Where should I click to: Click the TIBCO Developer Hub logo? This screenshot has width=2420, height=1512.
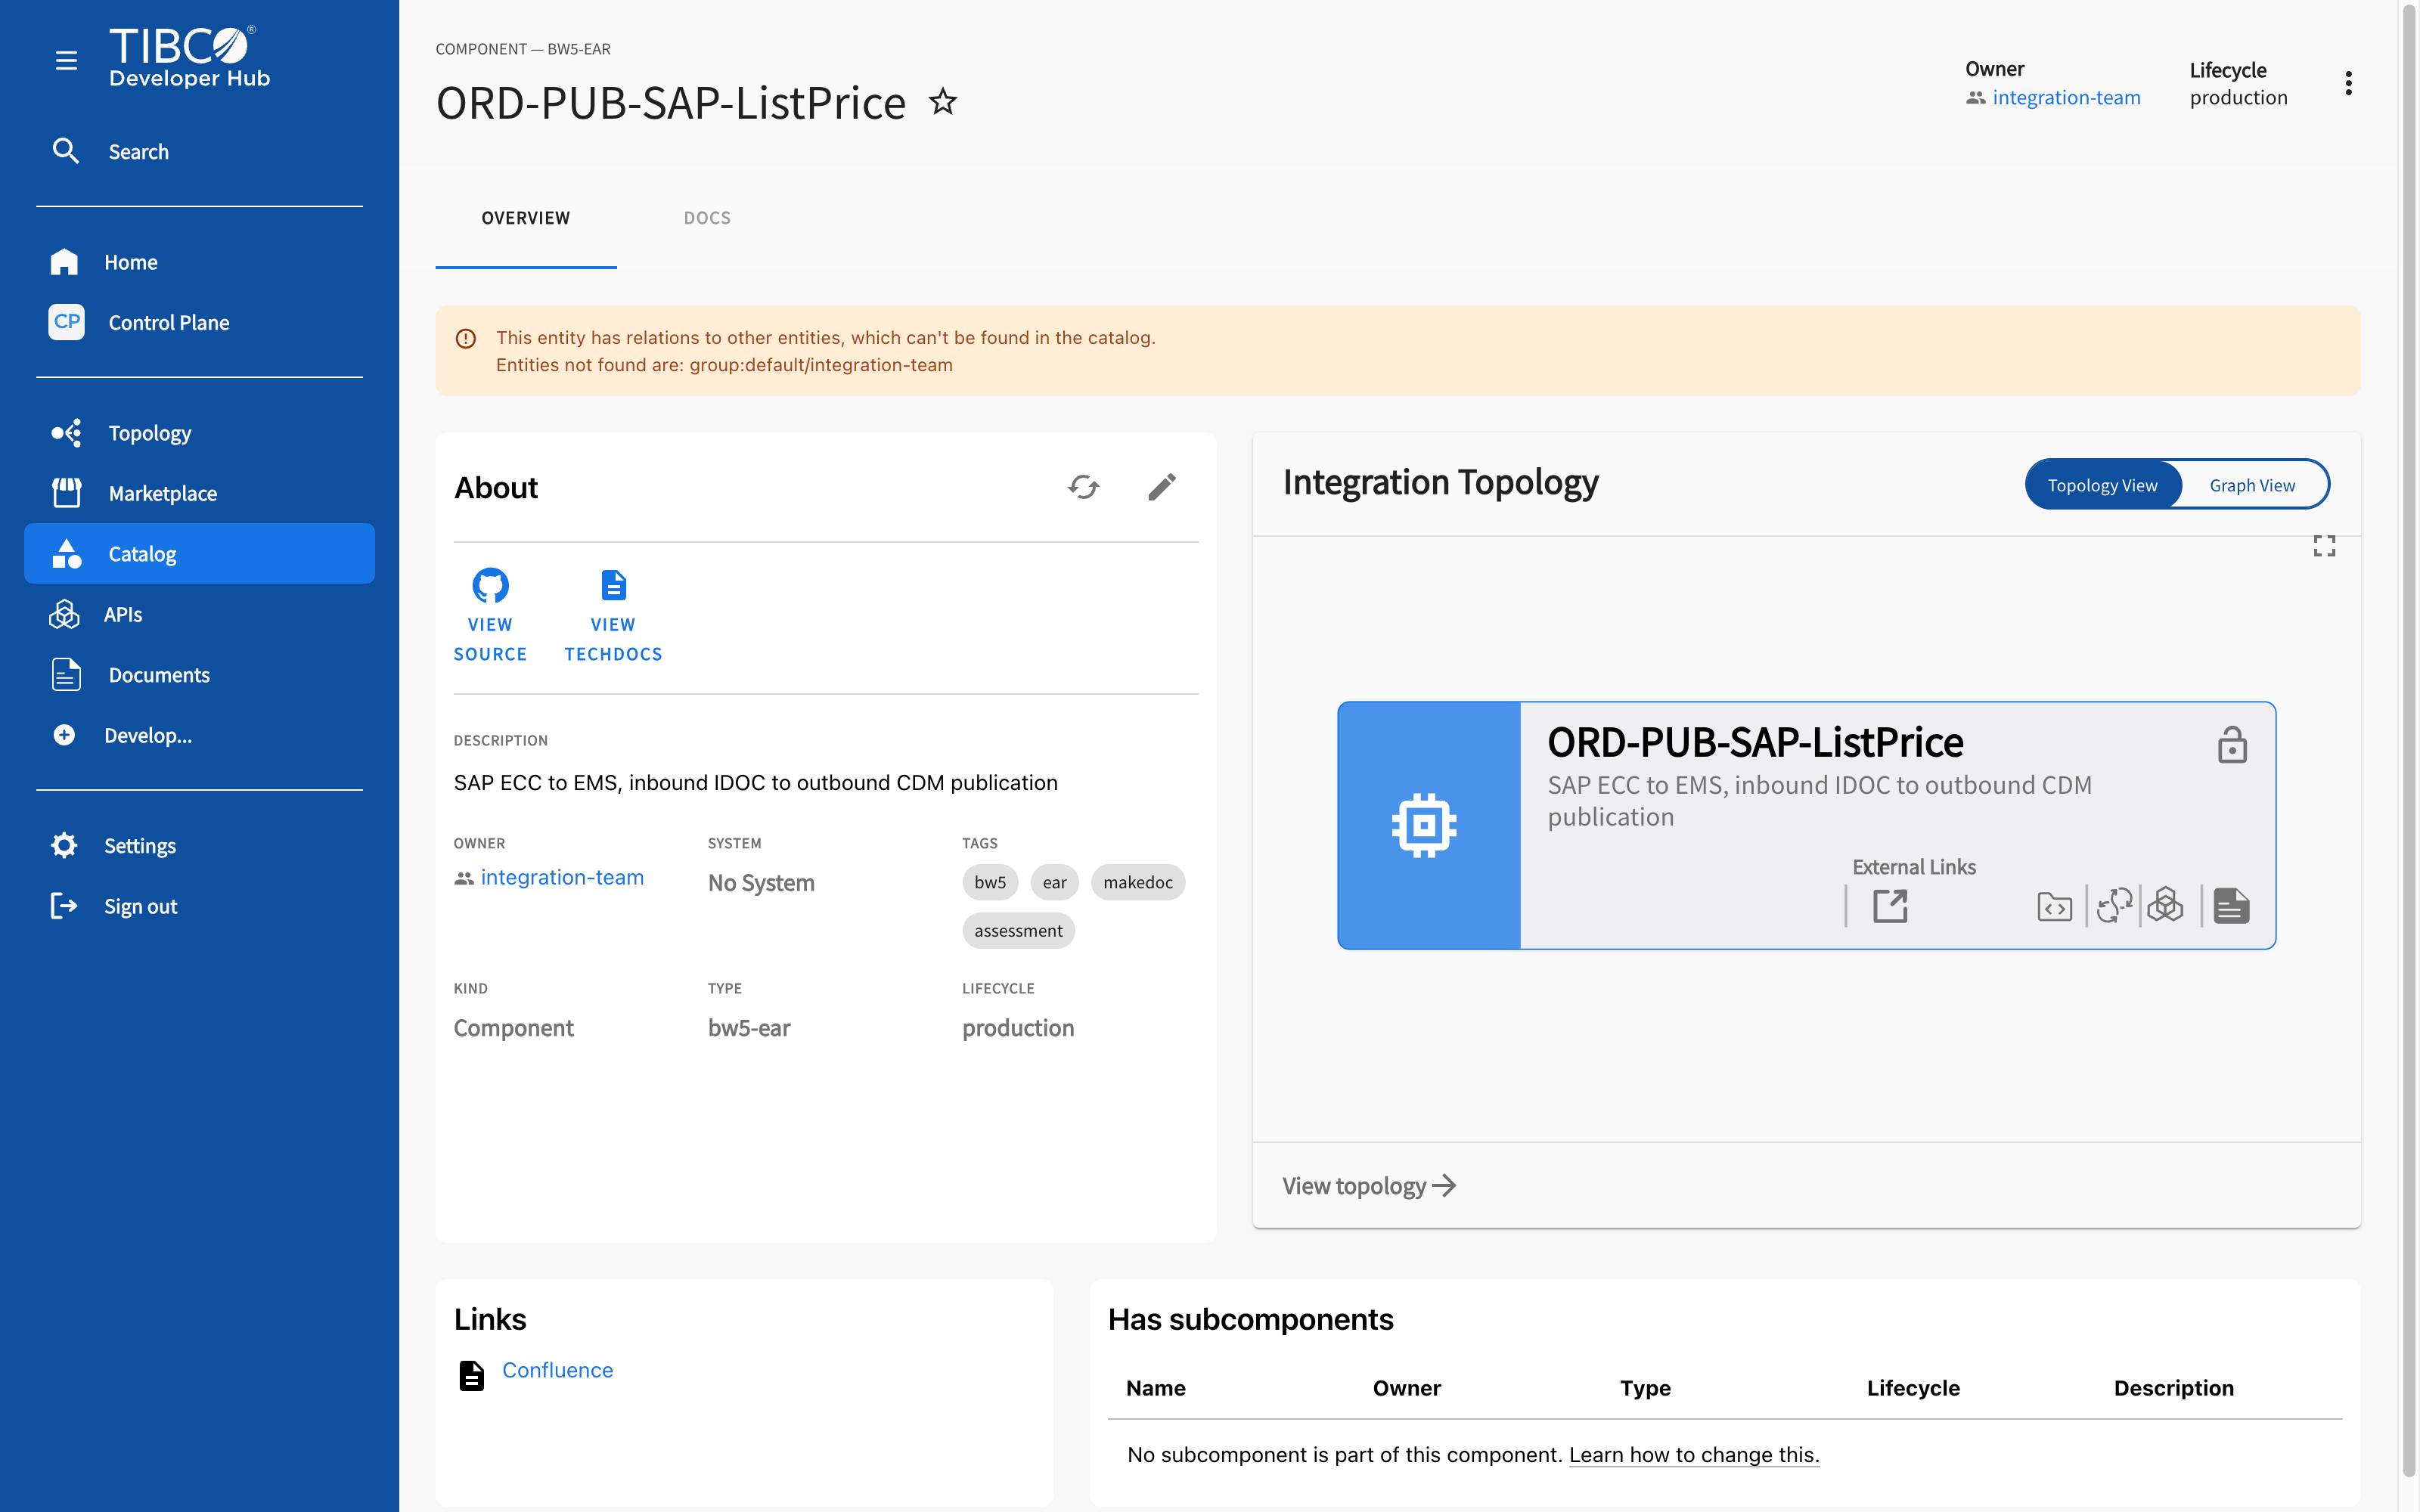pyautogui.click(x=189, y=57)
